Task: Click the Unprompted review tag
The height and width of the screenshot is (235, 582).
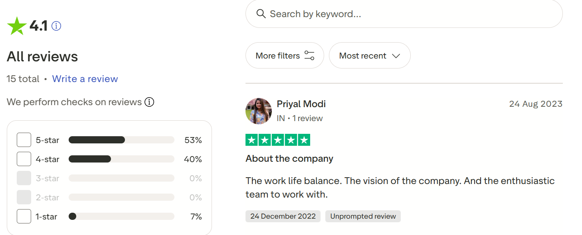Action: pos(363,216)
